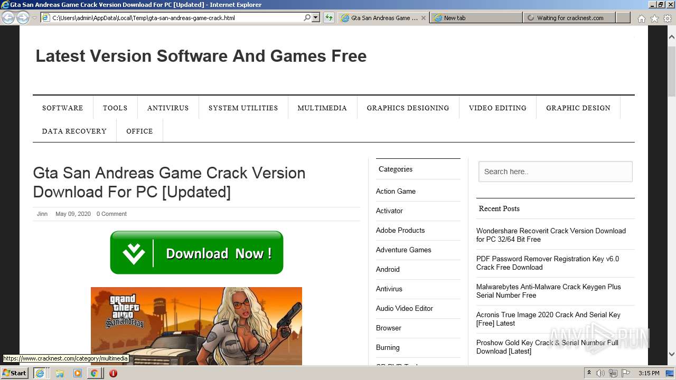Open Windows Explorer folder in taskbar

(60, 373)
